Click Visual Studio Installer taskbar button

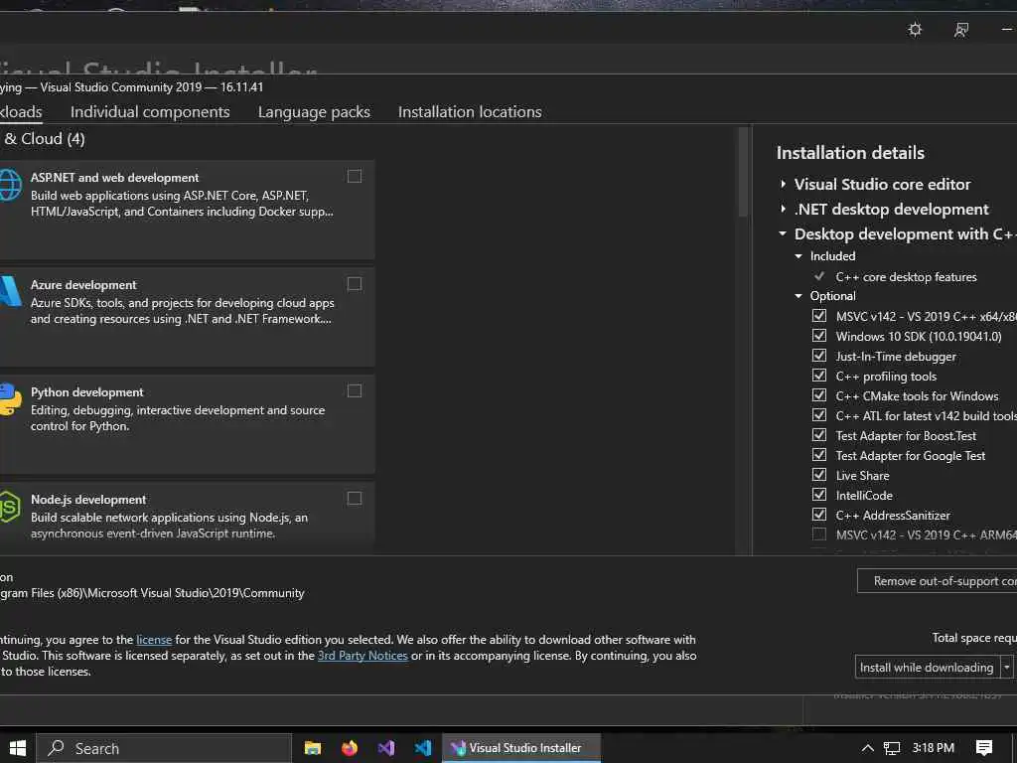click(521, 748)
